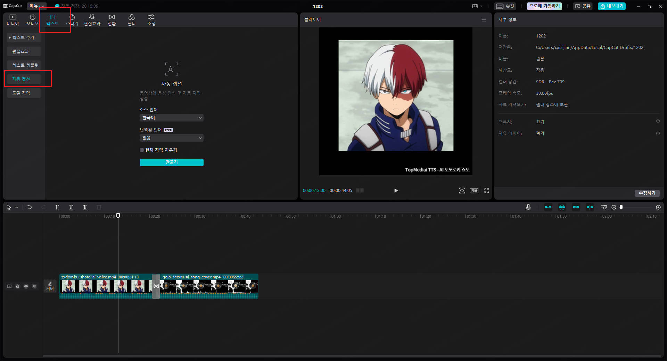Expand the 텍스트 추가 sidebar section
Image resolution: width=667 pixels, height=361 pixels.
pos(24,37)
